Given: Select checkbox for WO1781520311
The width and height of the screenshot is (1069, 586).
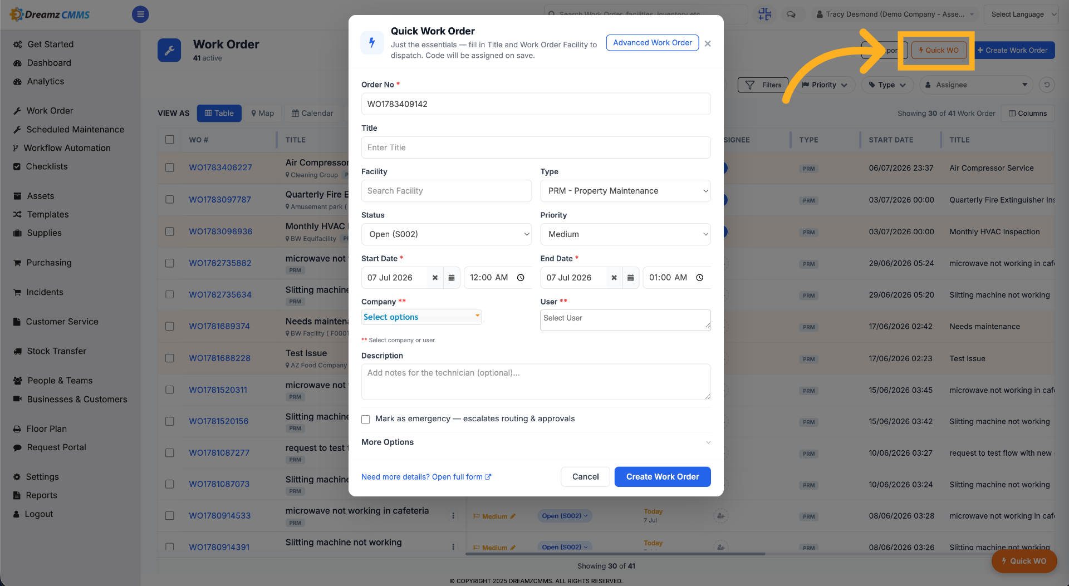Looking at the screenshot, I should click(x=170, y=390).
